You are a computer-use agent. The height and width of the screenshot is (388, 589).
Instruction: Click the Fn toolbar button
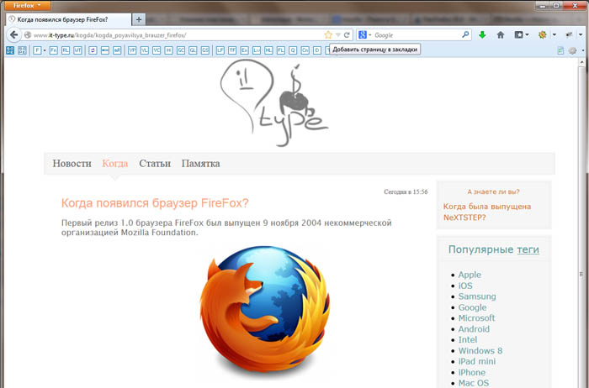click(x=53, y=50)
